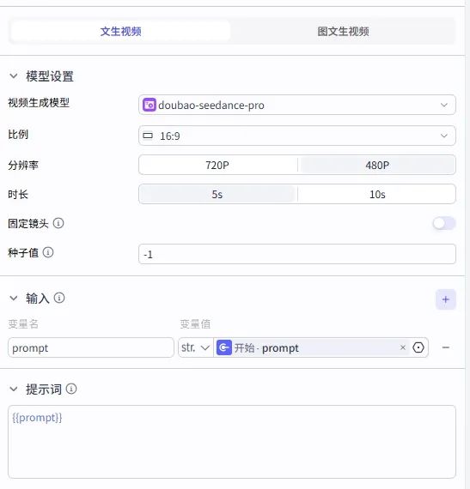Click the 变量名 column header
Viewport: 470px width, 489px height.
pos(23,323)
